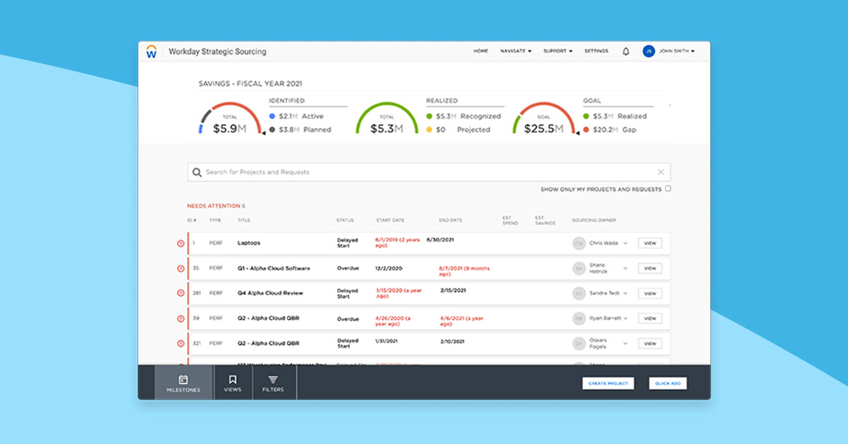
Task: Expand the Navigate menu dropdown
Action: coord(514,51)
